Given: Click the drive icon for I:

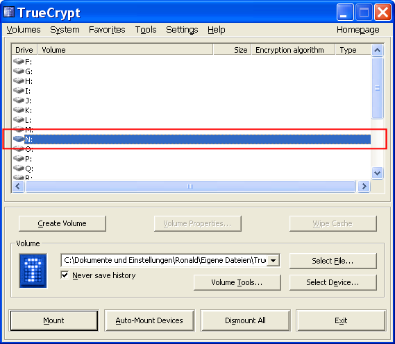Looking at the screenshot, I should [x=18, y=90].
